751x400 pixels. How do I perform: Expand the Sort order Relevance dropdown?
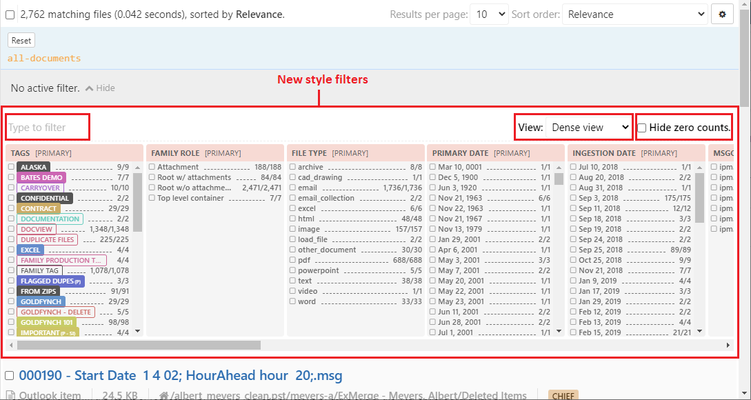pyautogui.click(x=634, y=14)
